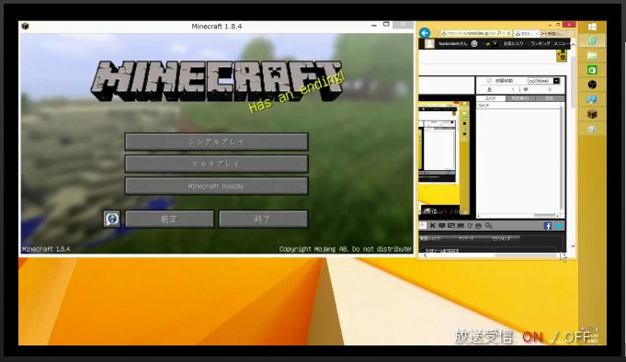Screen dimensions: 626x362
Task: Toggle broadcast reception ON
Action: (x=532, y=337)
